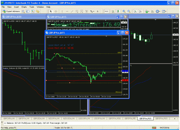Select the FE 61.8 expansion level
Screen dimensions: 180x130
coord(88,93)
